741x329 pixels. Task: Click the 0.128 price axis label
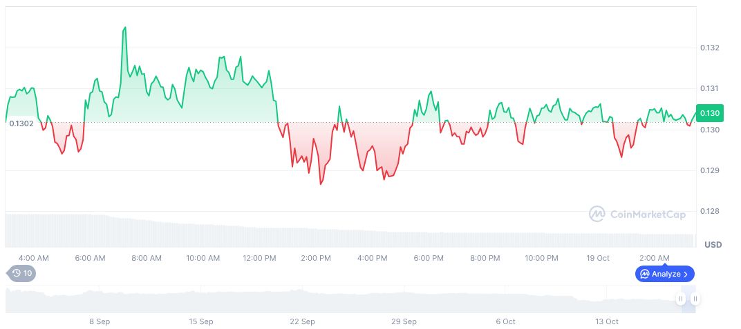(710, 211)
